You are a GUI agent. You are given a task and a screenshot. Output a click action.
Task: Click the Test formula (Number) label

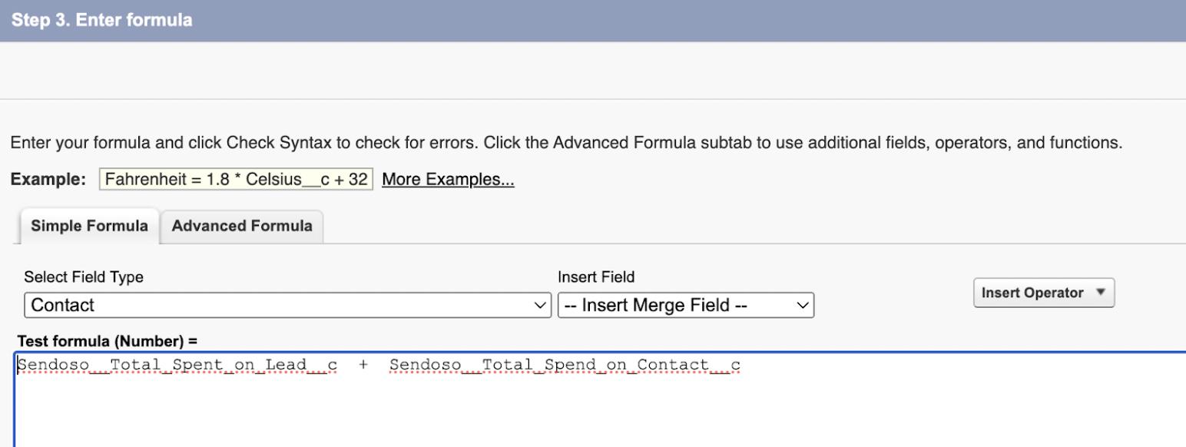tap(108, 340)
